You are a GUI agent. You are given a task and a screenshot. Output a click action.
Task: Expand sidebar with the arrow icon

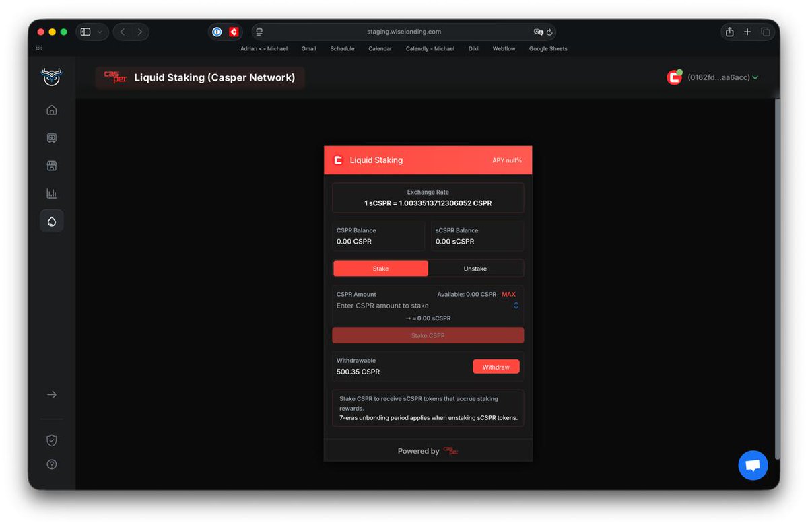52,395
